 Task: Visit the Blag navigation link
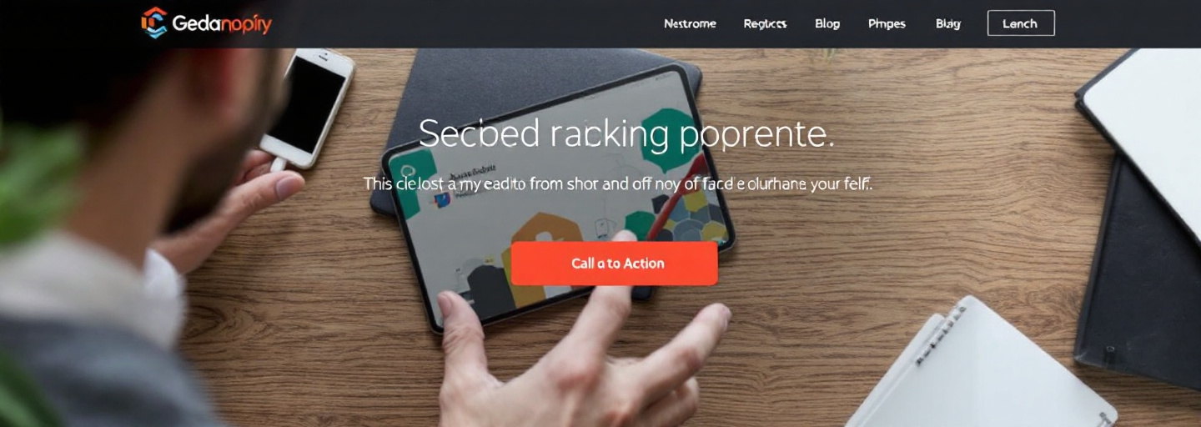pyautogui.click(x=948, y=23)
